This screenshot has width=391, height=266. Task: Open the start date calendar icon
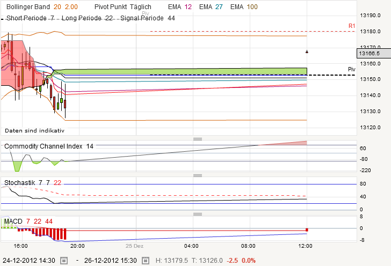pyautogui.click(x=64, y=261)
